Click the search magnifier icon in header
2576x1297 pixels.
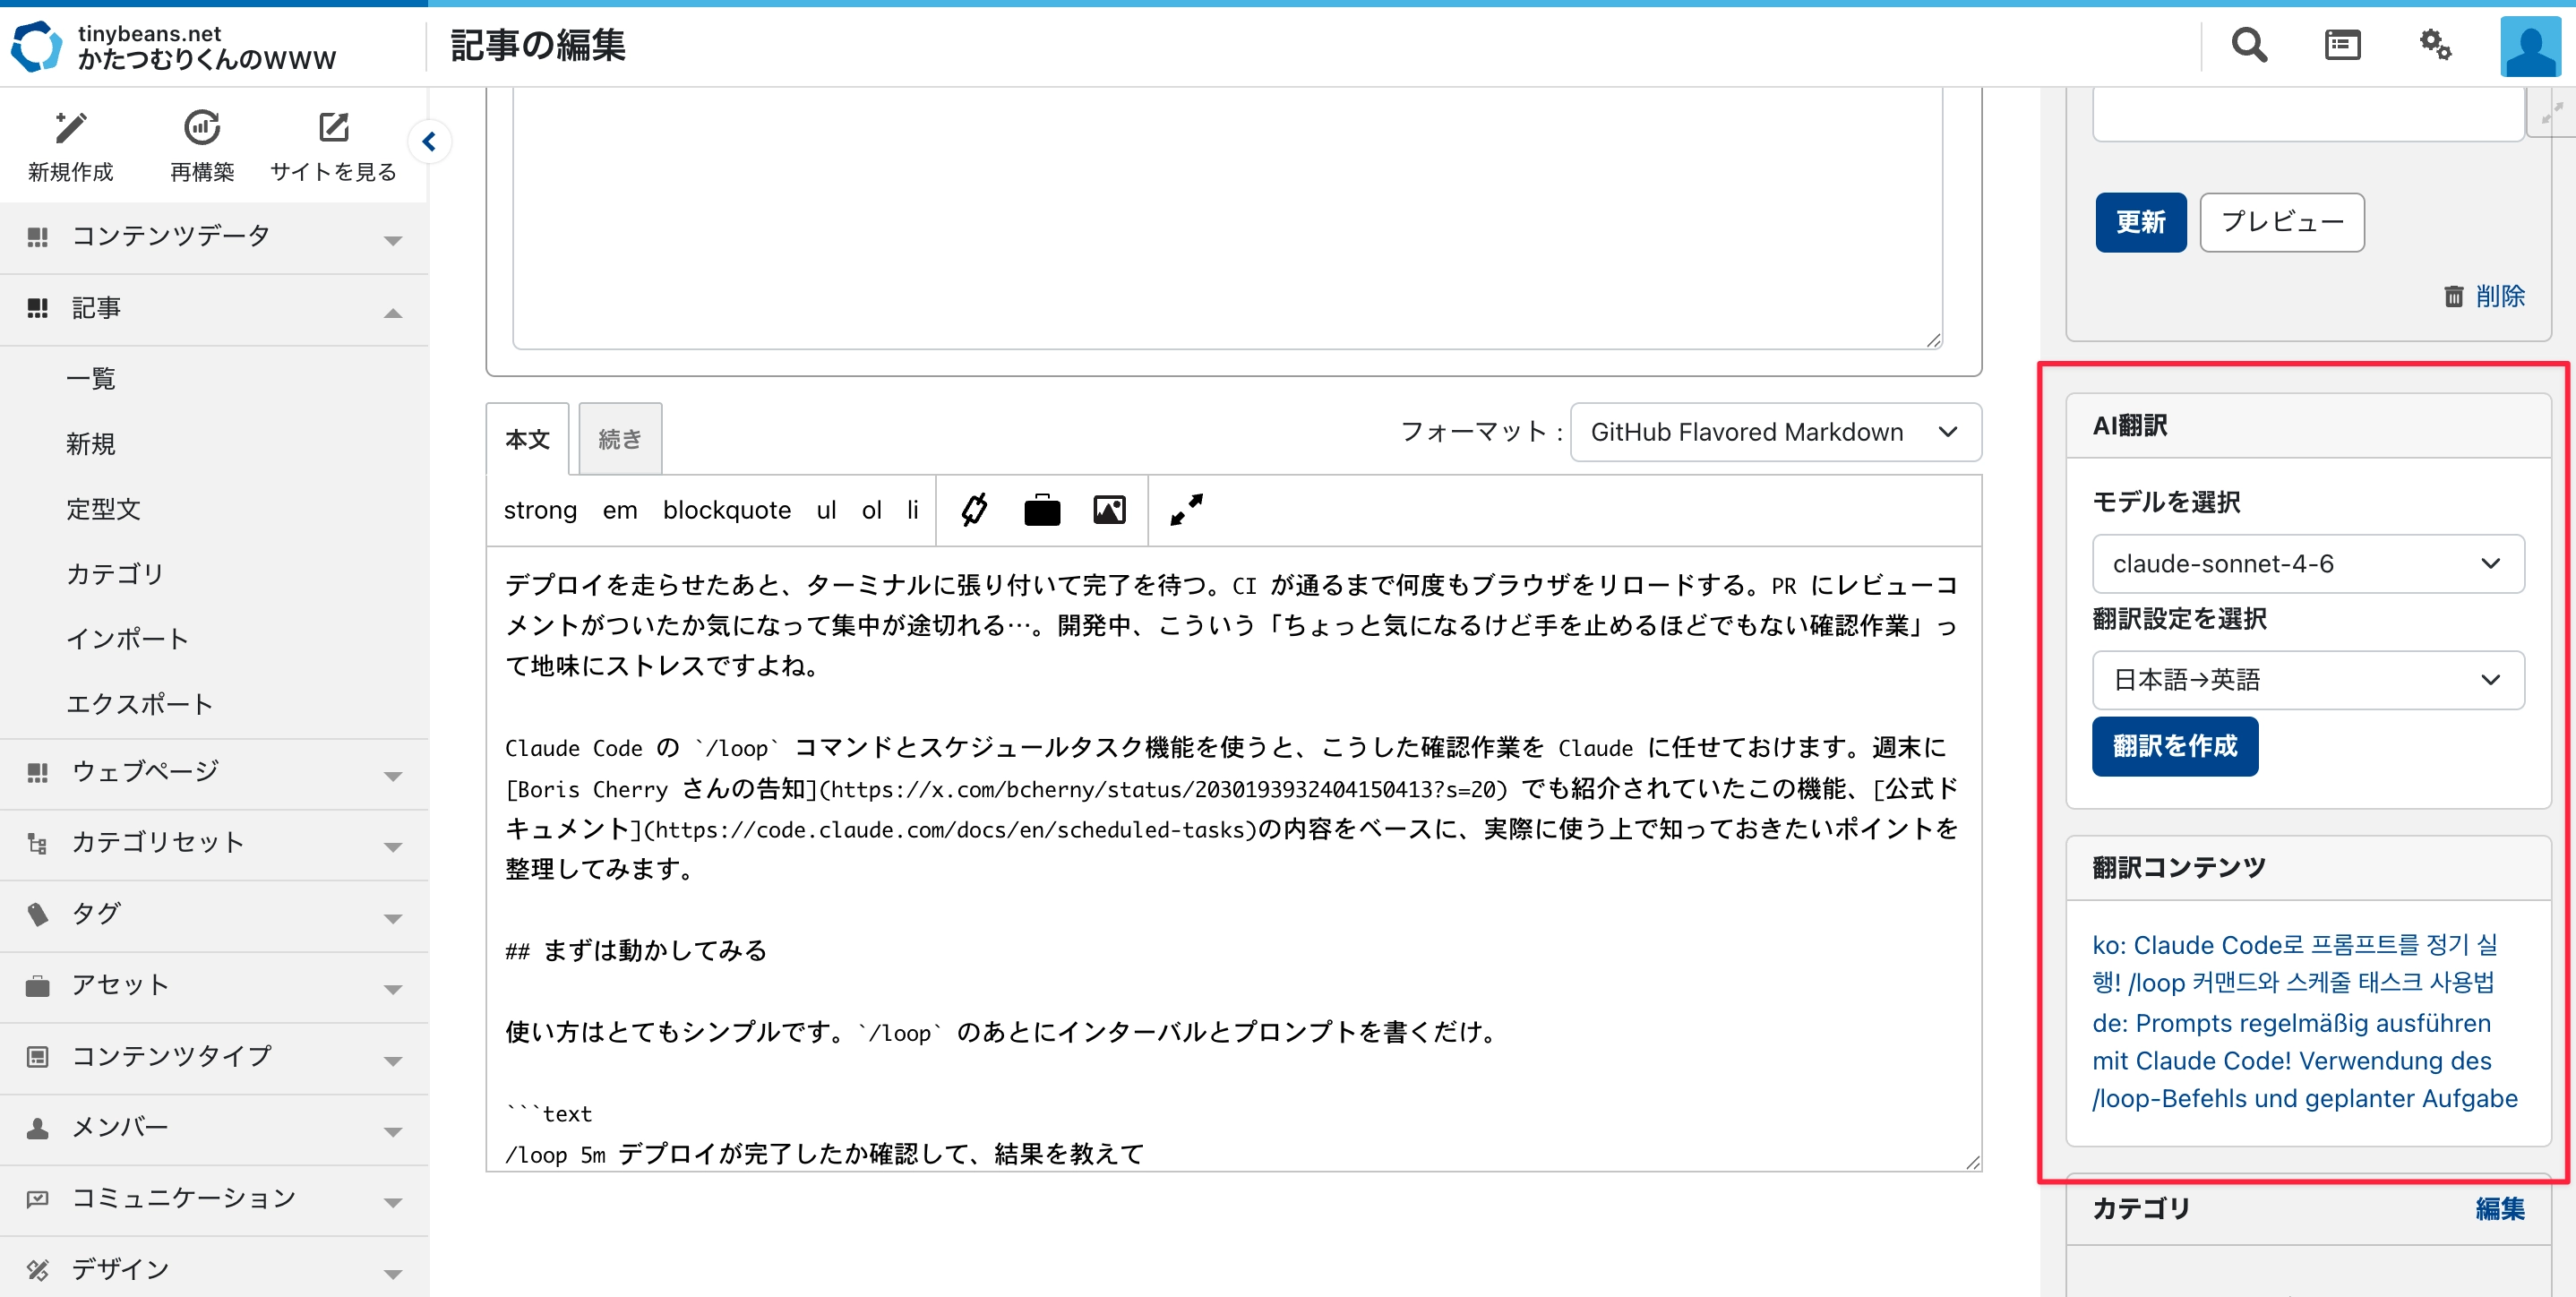(2249, 45)
